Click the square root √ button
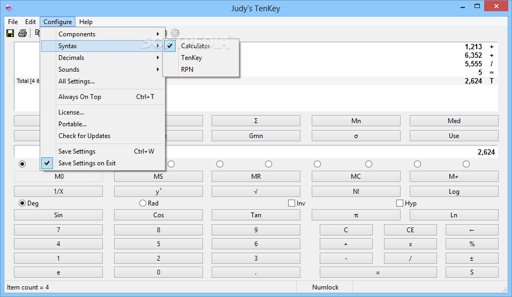The width and height of the screenshot is (512, 297). 255,192
